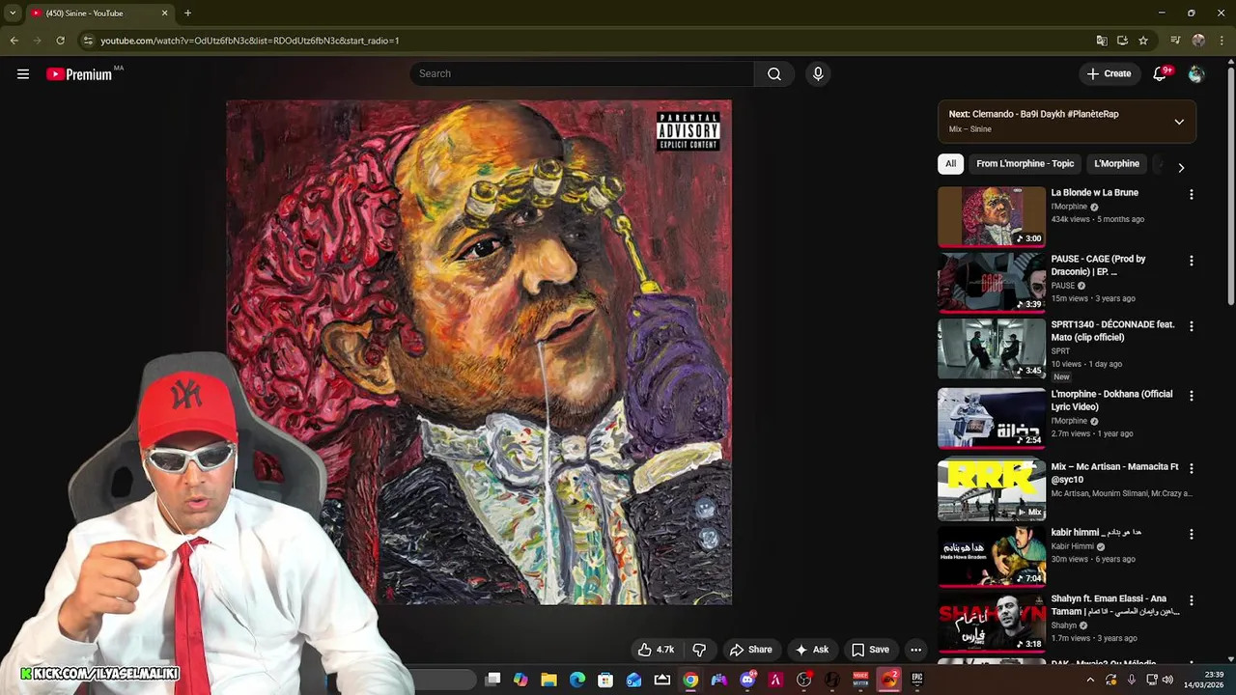This screenshot has width=1236, height=695.
Task: Bookmark this tab with star icon
Action: pyautogui.click(x=1143, y=41)
